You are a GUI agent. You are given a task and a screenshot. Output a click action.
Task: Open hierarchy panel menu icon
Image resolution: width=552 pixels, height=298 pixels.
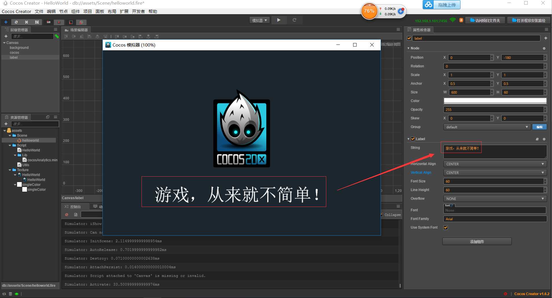click(56, 29)
